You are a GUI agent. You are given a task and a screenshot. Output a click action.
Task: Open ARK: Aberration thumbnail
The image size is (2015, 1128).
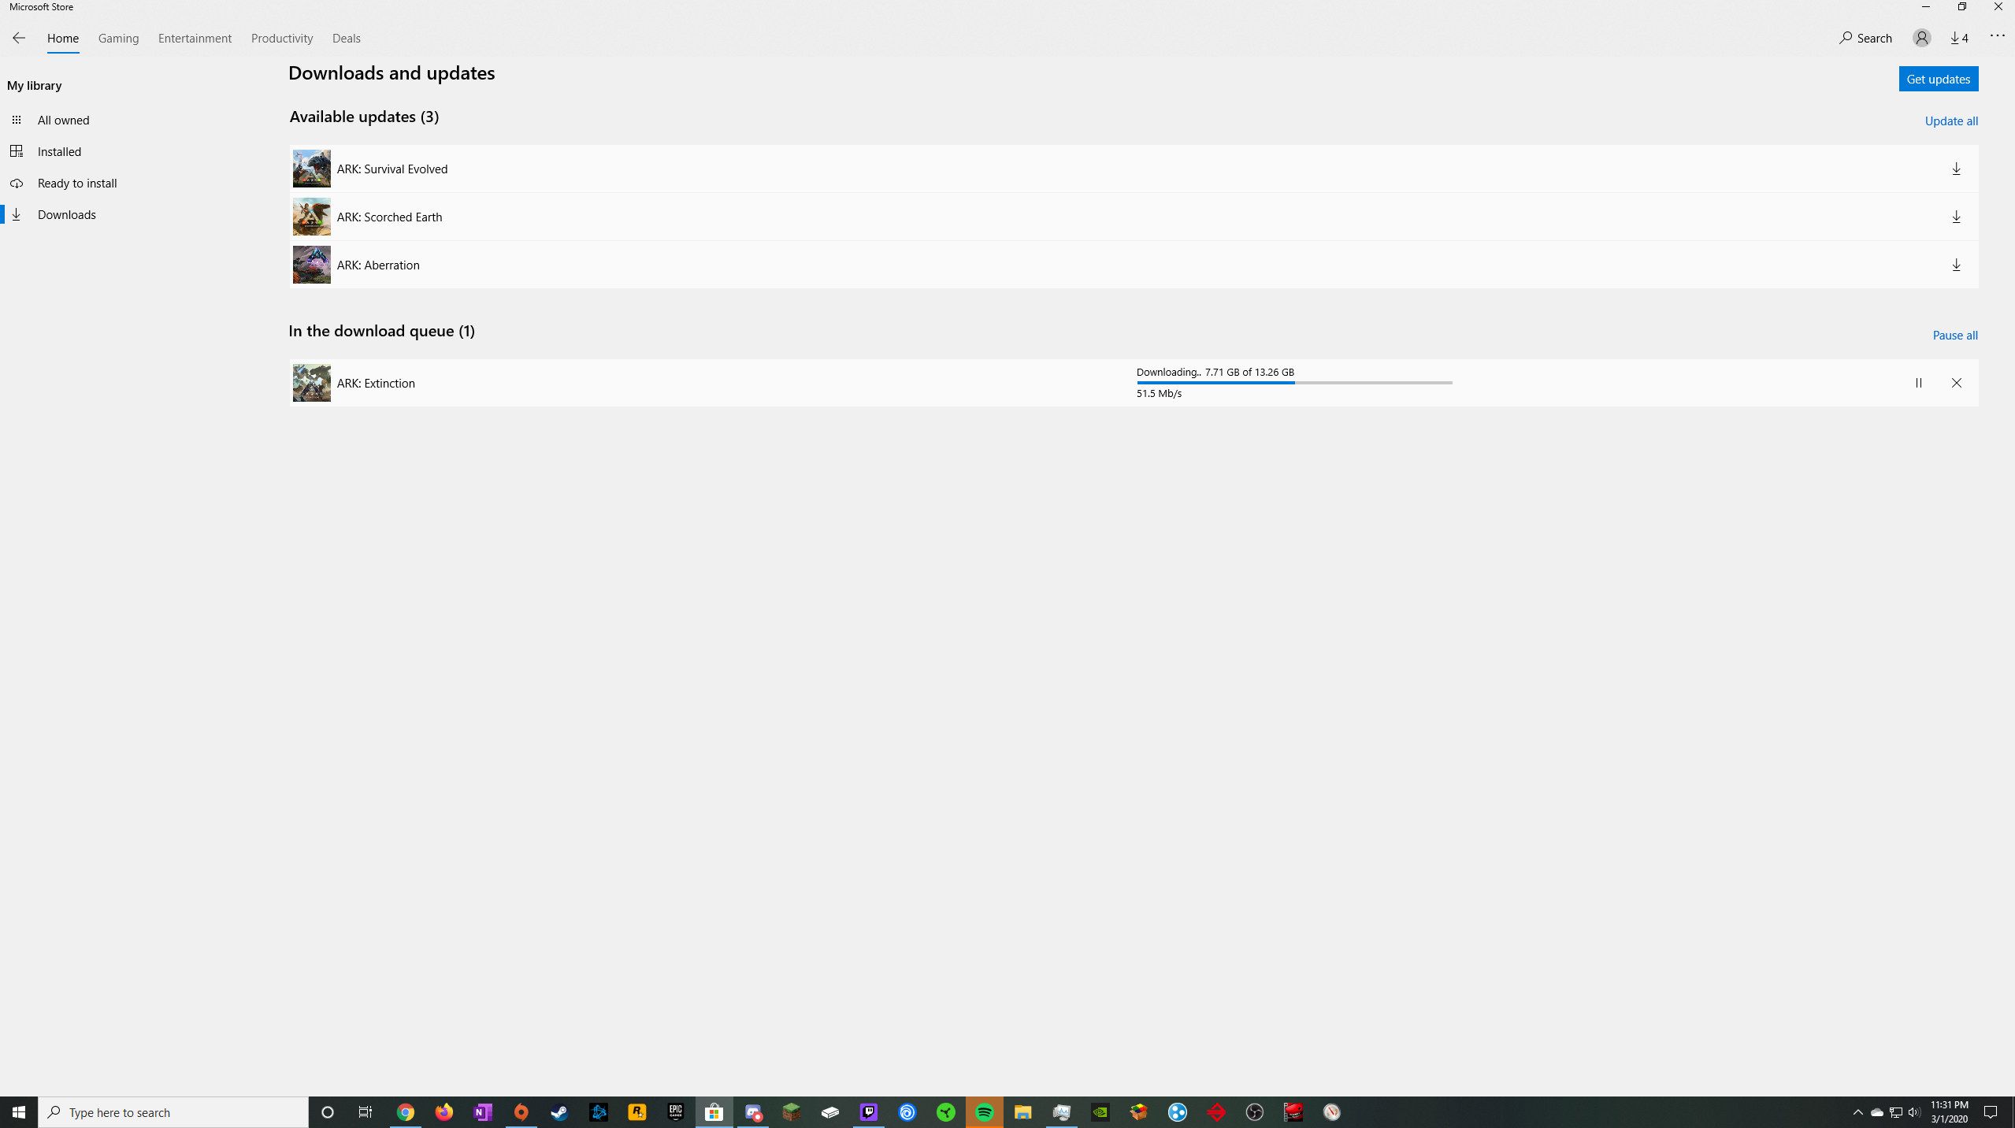click(x=312, y=265)
